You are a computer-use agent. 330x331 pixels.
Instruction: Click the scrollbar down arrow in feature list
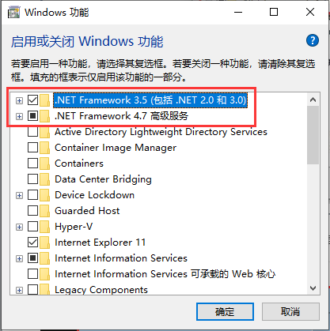[313, 288]
